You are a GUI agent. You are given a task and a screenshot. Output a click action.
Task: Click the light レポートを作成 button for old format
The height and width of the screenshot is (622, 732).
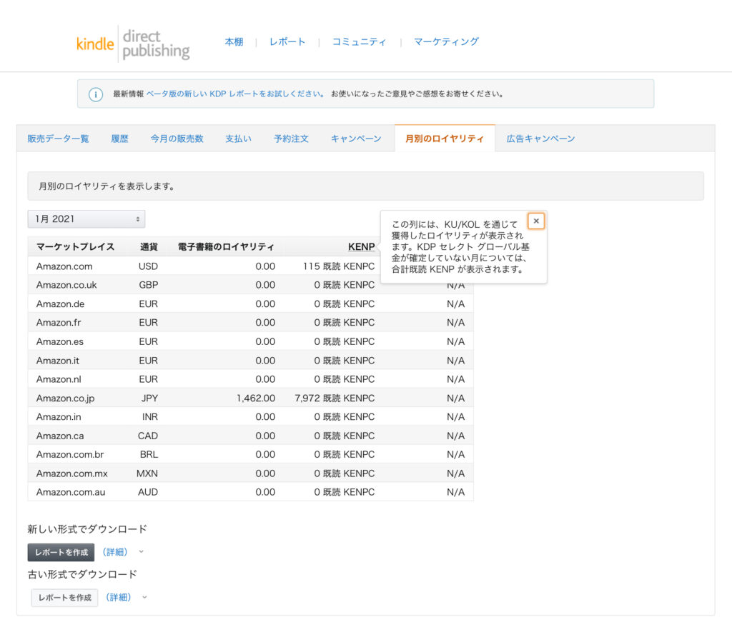tap(64, 598)
